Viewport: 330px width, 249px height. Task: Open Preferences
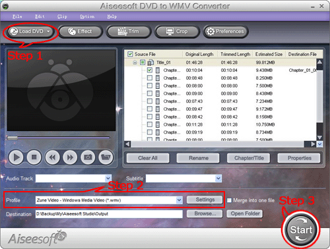click(225, 32)
